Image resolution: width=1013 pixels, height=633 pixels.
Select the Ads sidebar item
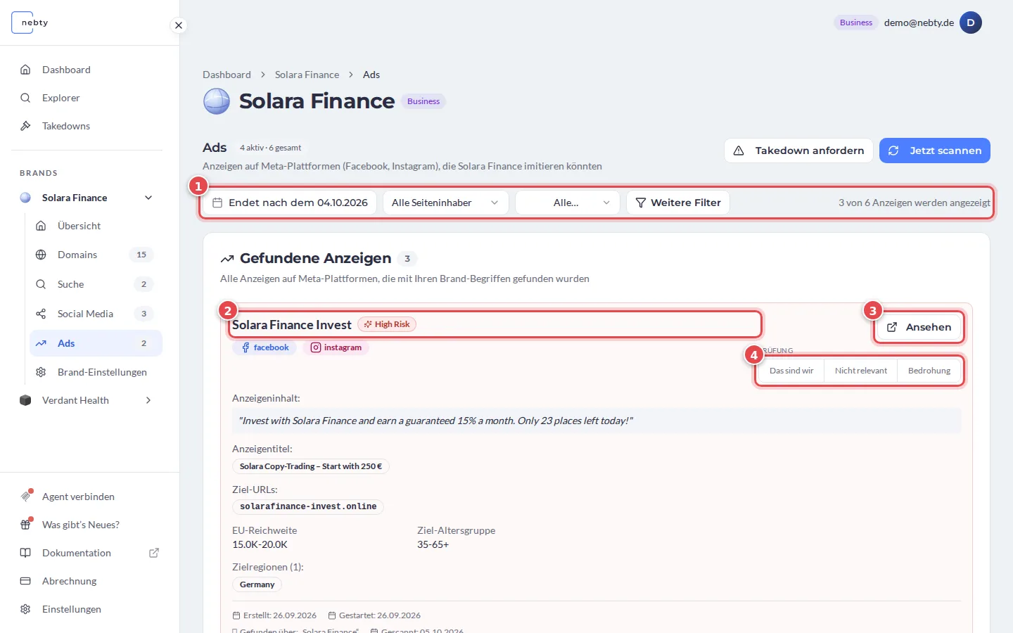pos(96,343)
